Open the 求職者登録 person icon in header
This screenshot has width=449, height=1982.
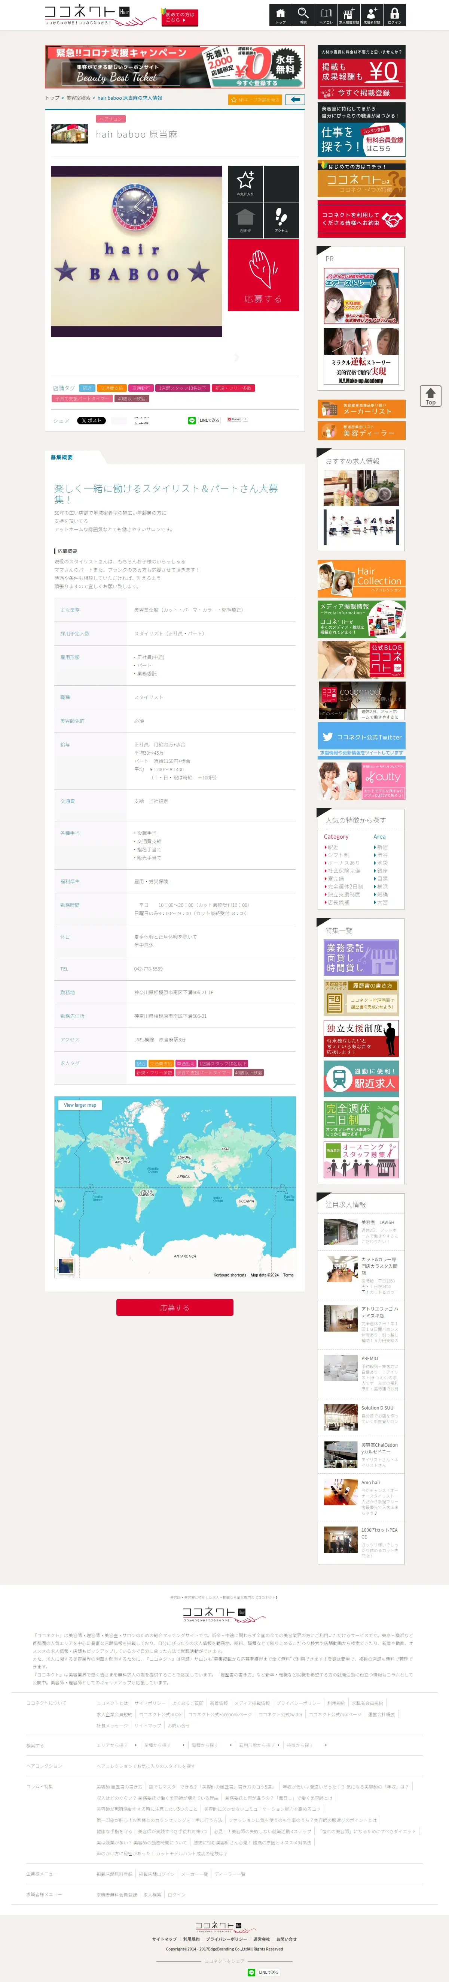[x=372, y=15]
